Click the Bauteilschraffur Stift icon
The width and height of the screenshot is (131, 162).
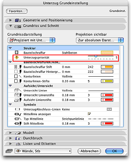[x=18, y=67]
